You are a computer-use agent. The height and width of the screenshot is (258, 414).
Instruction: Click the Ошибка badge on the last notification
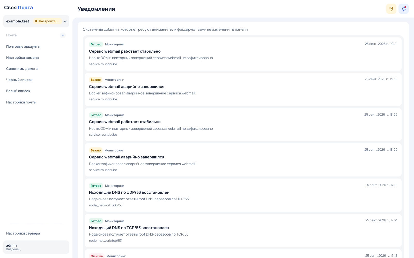click(97, 256)
